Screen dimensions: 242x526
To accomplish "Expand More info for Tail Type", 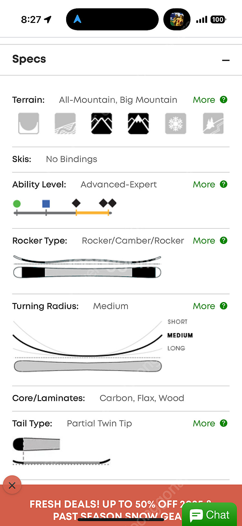I will pyautogui.click(x=204, y=423).
